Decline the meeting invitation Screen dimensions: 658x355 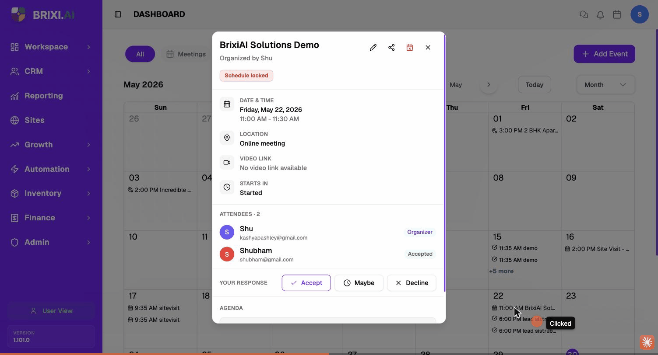tap(411, 283)
